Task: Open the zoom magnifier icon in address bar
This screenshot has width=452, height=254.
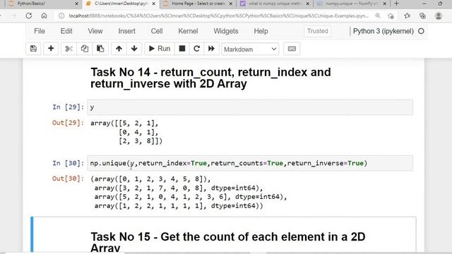Action: tap(377, 16)
